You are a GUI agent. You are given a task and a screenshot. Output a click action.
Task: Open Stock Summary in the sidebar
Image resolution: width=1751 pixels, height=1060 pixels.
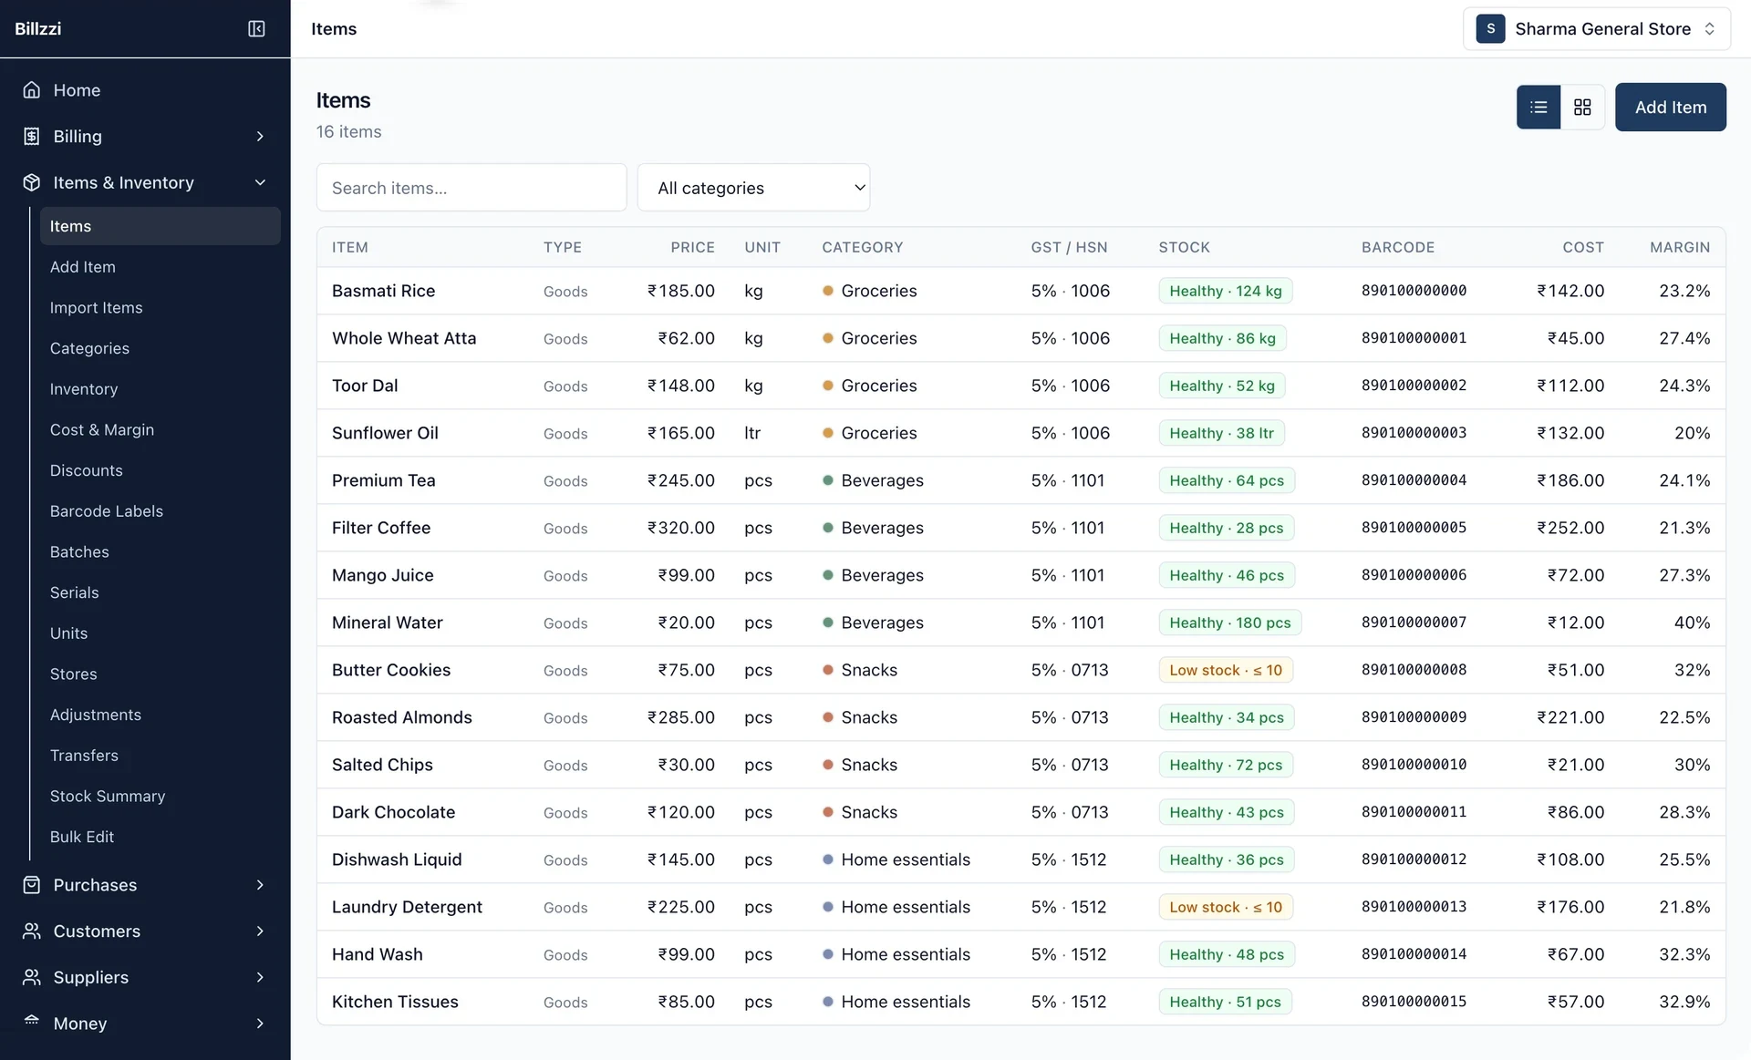click(x=160, y=796)
